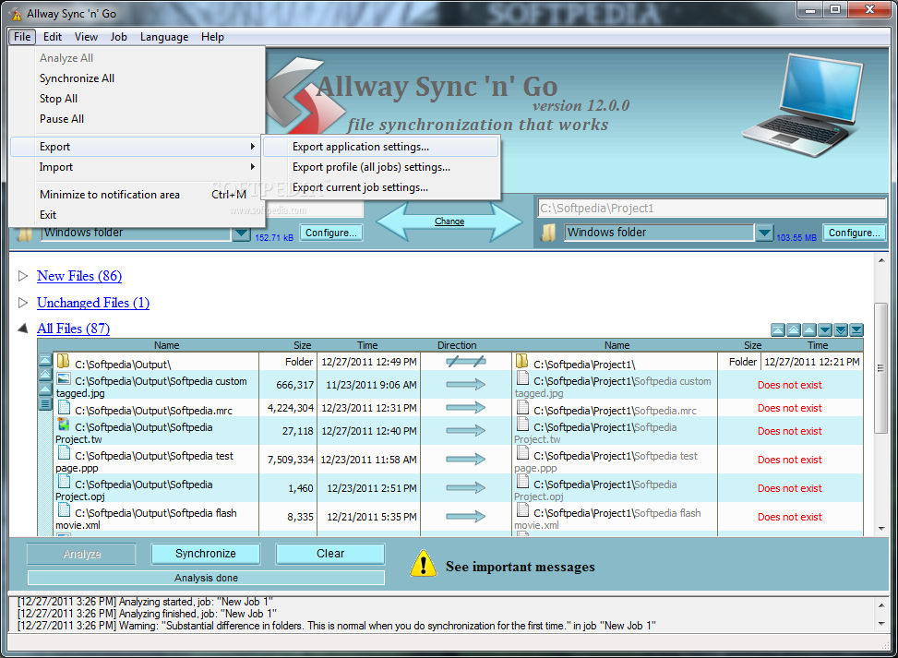Click the folder icon next to C:\Softpedia\Project1\
Screen dimensions: 898x658
[521, 362]
